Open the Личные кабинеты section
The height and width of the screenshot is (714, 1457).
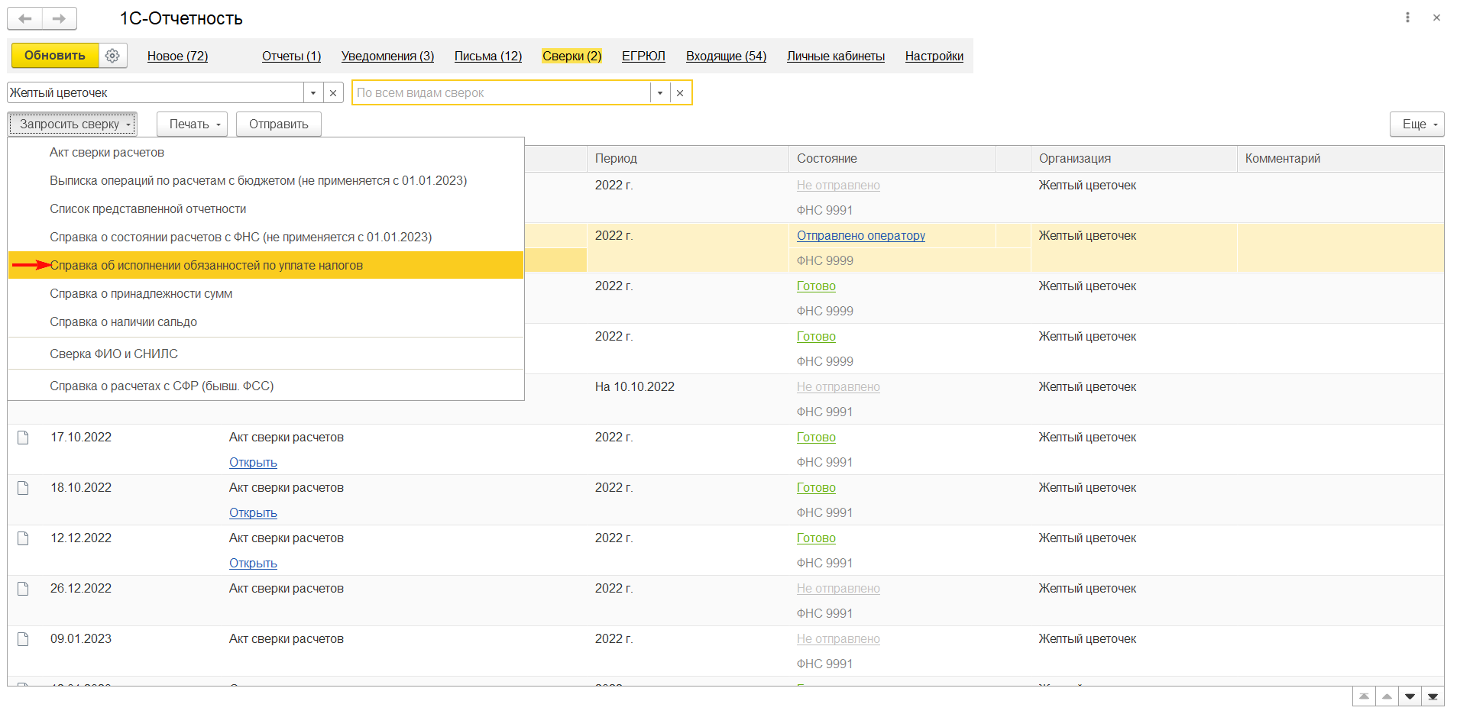point(836,56)
